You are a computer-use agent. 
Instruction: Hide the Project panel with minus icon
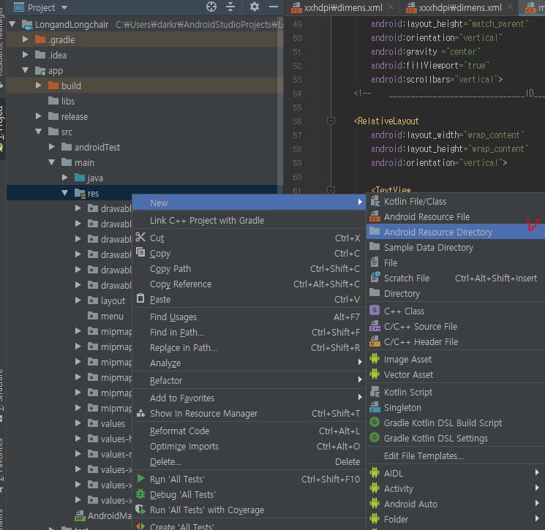[x=274, y=7]
